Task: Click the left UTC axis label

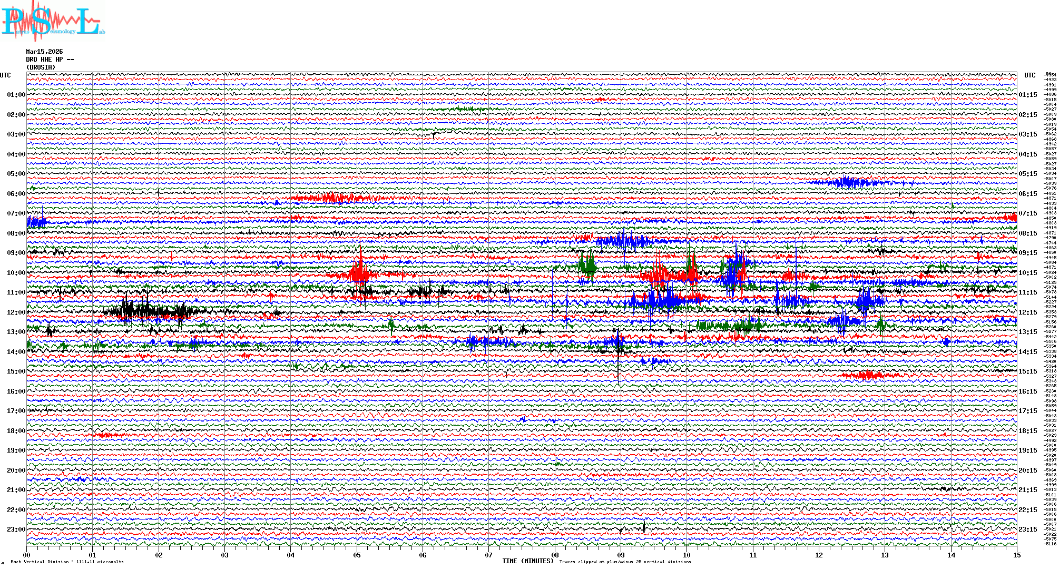Action: click(5, 75)
